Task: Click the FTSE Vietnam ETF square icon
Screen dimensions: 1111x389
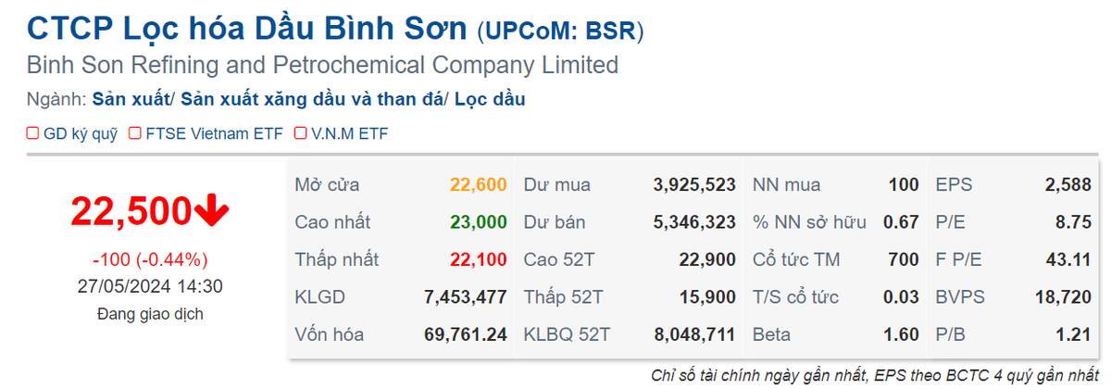Action: (134, 133)
